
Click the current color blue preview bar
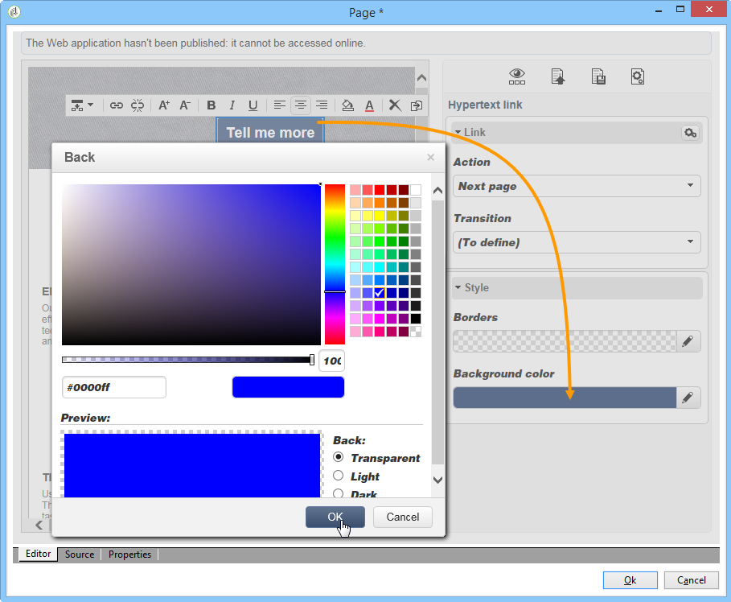[x=288, y=387]
